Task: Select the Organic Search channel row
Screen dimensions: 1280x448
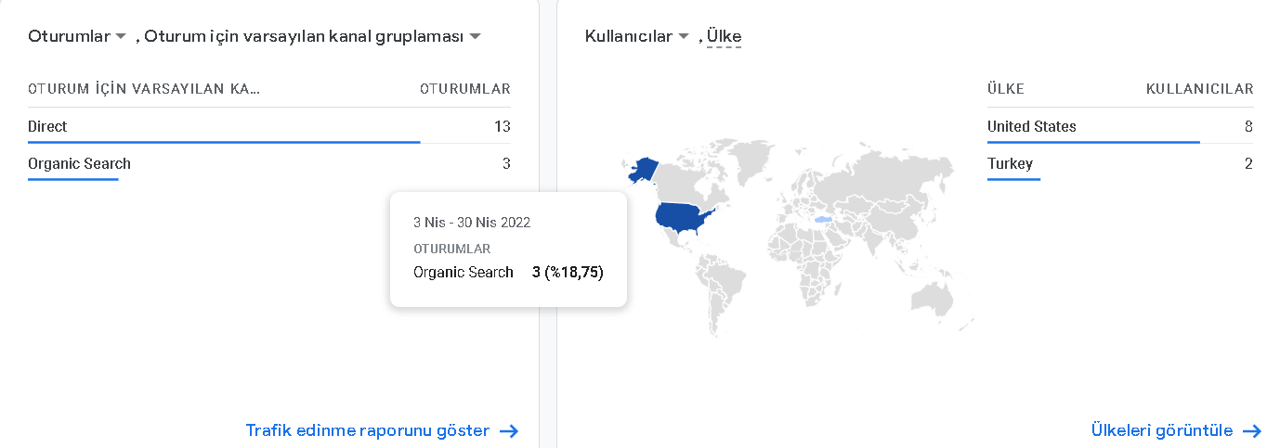Action: 269,163
